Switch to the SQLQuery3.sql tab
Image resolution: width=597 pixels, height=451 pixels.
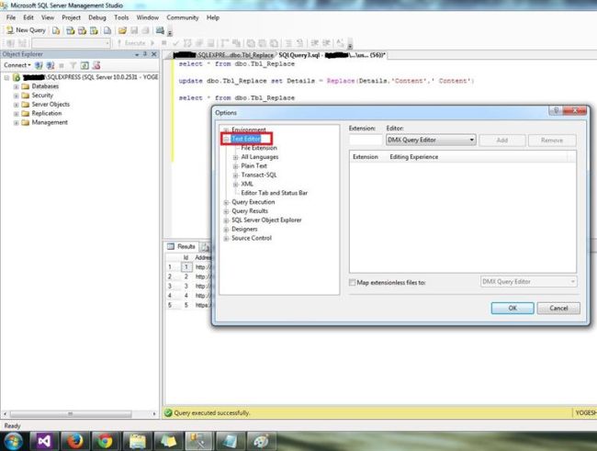(332, 55)
